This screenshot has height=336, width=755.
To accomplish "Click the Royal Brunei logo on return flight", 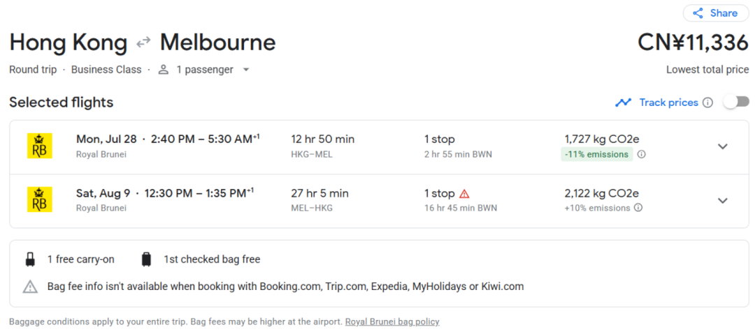I will tap(39, 199).
